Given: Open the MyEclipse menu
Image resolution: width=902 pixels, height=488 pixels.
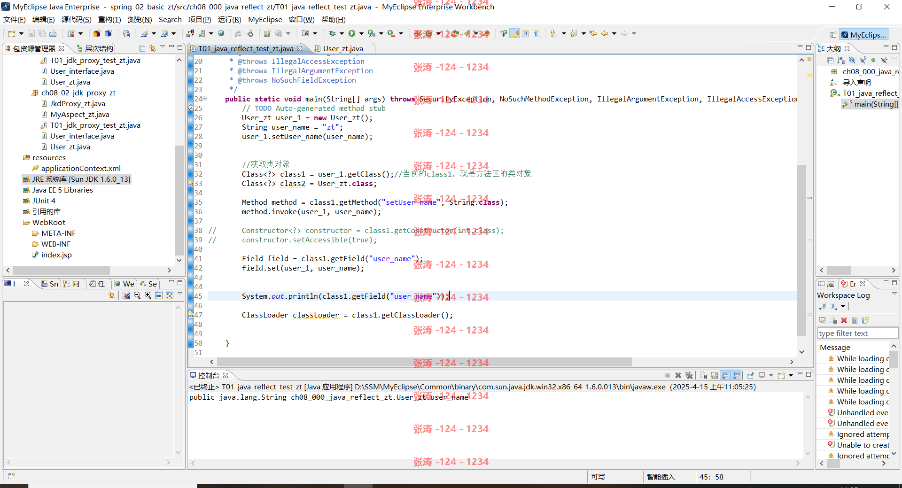Looking at the screenshot, I should (265, 19).
